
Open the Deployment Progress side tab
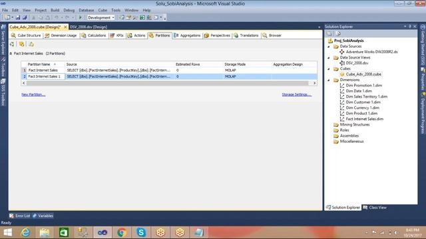[x=423, y=113]
